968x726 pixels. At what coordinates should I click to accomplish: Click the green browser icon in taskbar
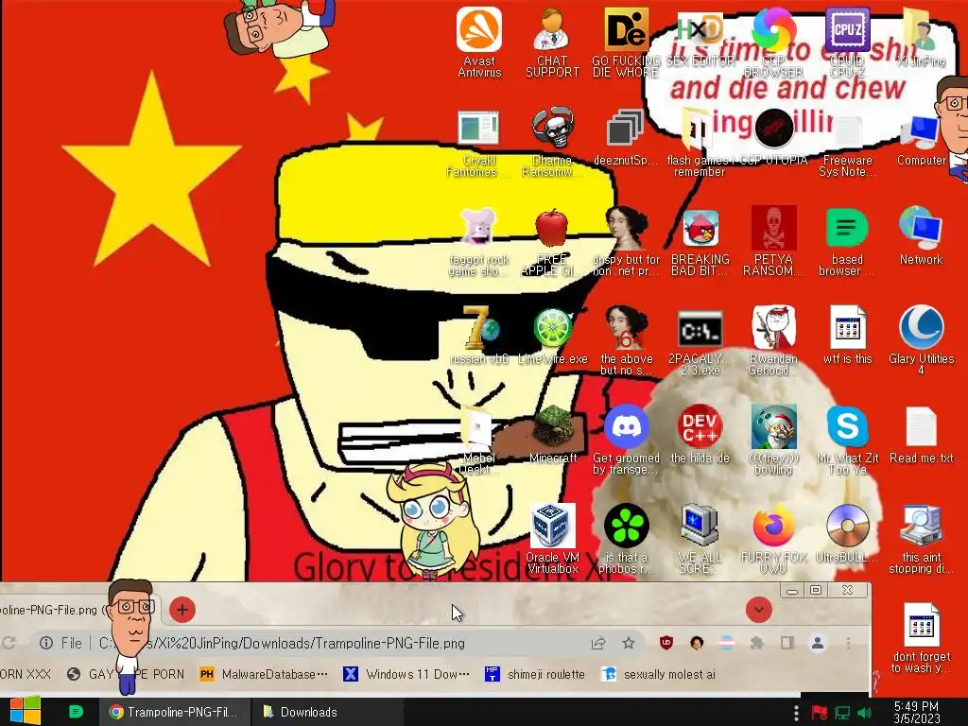[x=76, y=711]
